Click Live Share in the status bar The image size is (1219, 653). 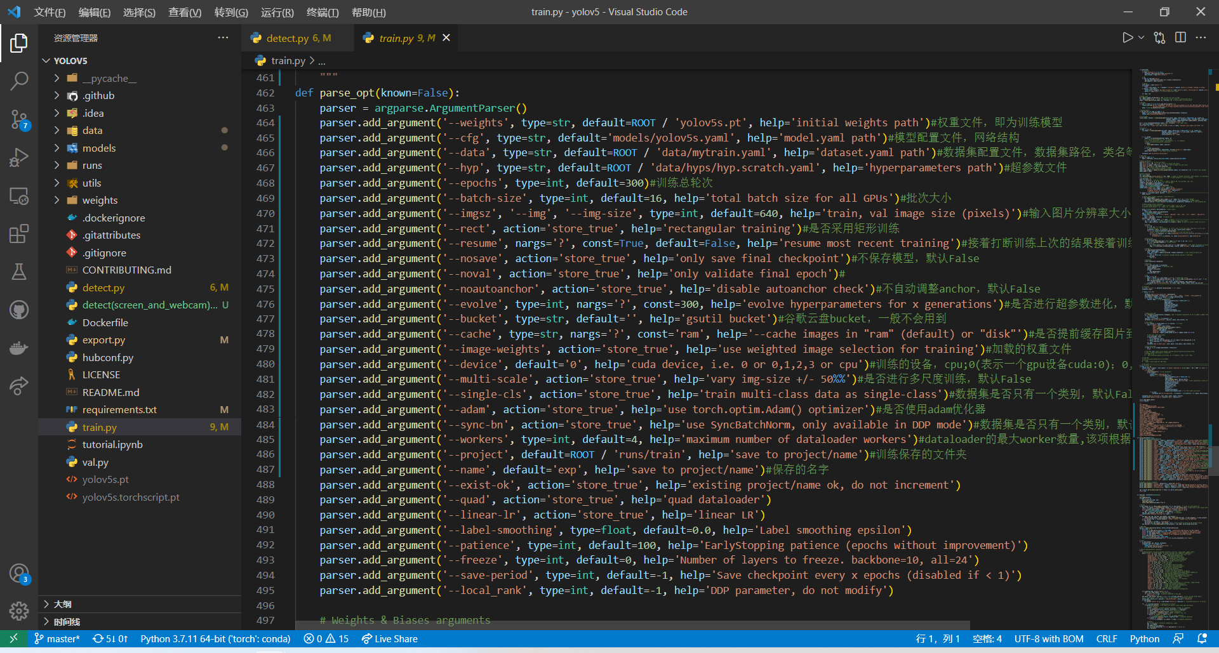[x=390, y=638]
